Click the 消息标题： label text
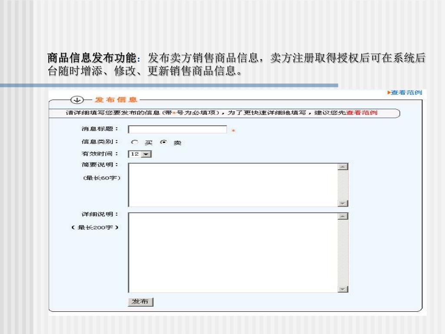Viewport: 445px width, 334px height. tap(100, 129)
